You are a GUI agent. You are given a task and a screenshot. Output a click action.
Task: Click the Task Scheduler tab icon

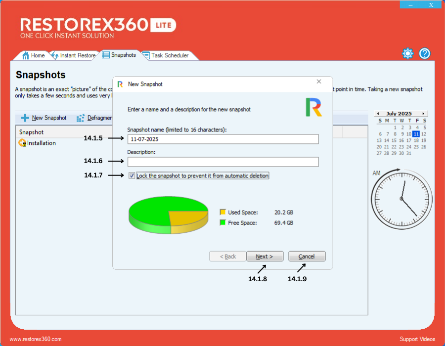(146, 55)
